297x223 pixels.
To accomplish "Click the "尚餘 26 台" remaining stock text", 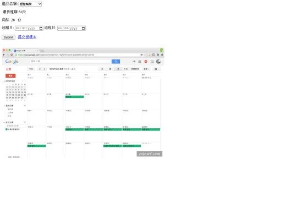I will [x=12, y=20].
